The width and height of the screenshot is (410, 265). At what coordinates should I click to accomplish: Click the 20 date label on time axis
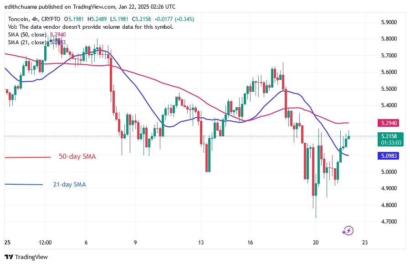pyautogui.click(x=316, y=242)
